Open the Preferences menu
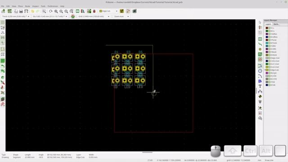The height and width of the screenshot is (162, 288). [53, 6]
